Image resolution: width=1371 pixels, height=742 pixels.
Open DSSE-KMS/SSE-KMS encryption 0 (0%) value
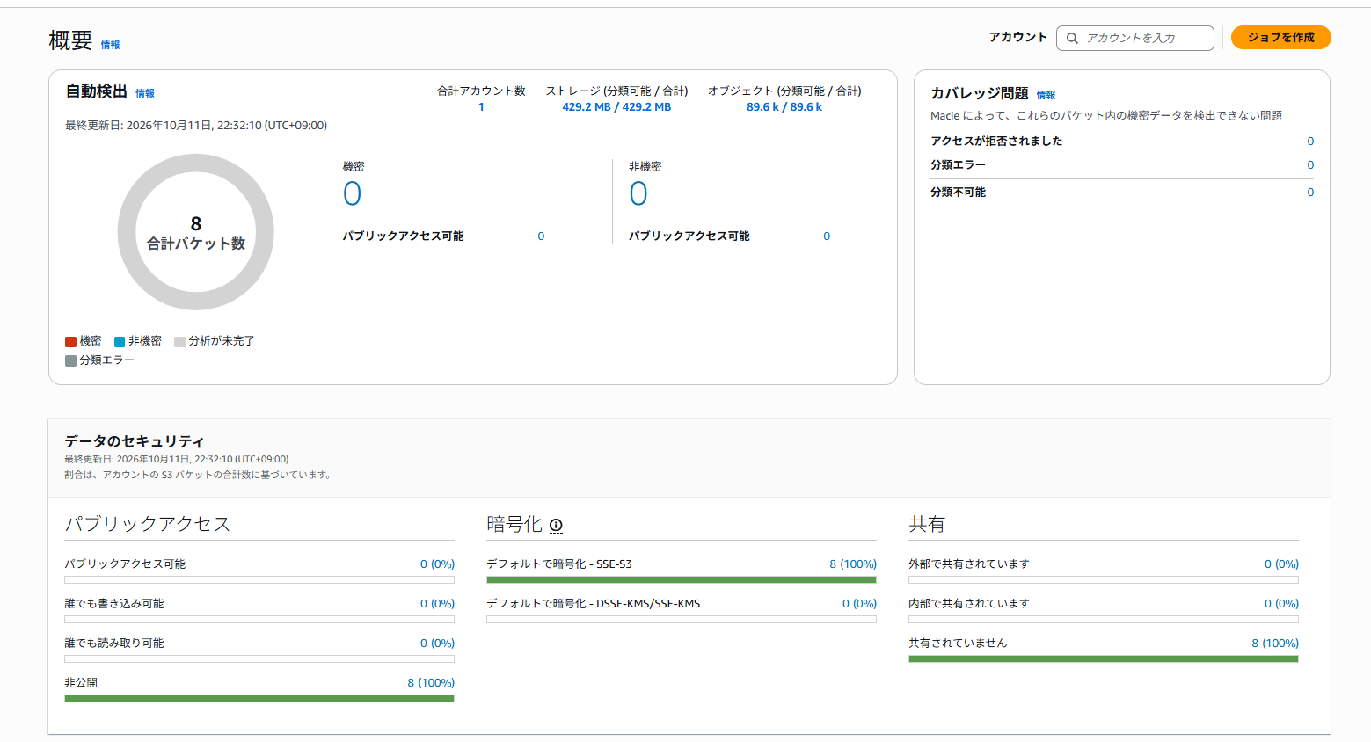click(x=859, y=604)
